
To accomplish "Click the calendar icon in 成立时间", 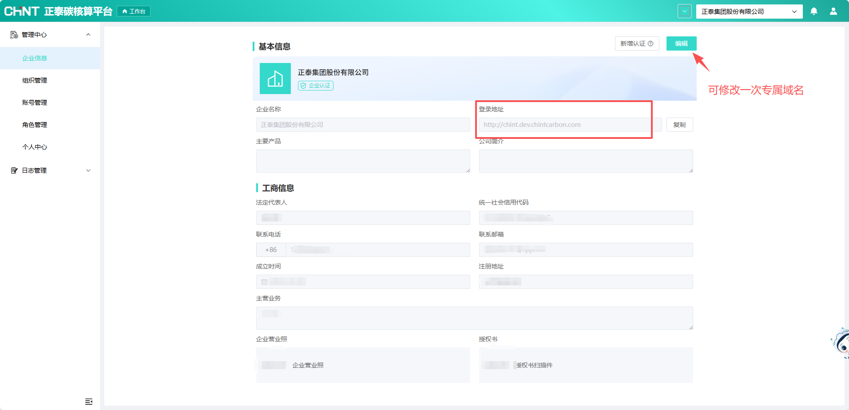I will tap(264, 282).
